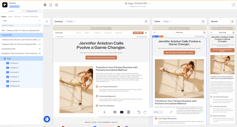This screenshot has height=127, width=237.
Task: Undo the last action
Action: point(139,112)
